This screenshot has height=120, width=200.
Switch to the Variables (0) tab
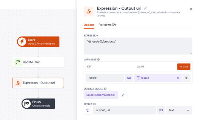[107, 25]
